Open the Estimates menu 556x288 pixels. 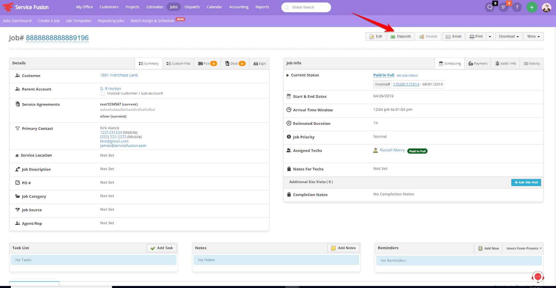point(155,7)
